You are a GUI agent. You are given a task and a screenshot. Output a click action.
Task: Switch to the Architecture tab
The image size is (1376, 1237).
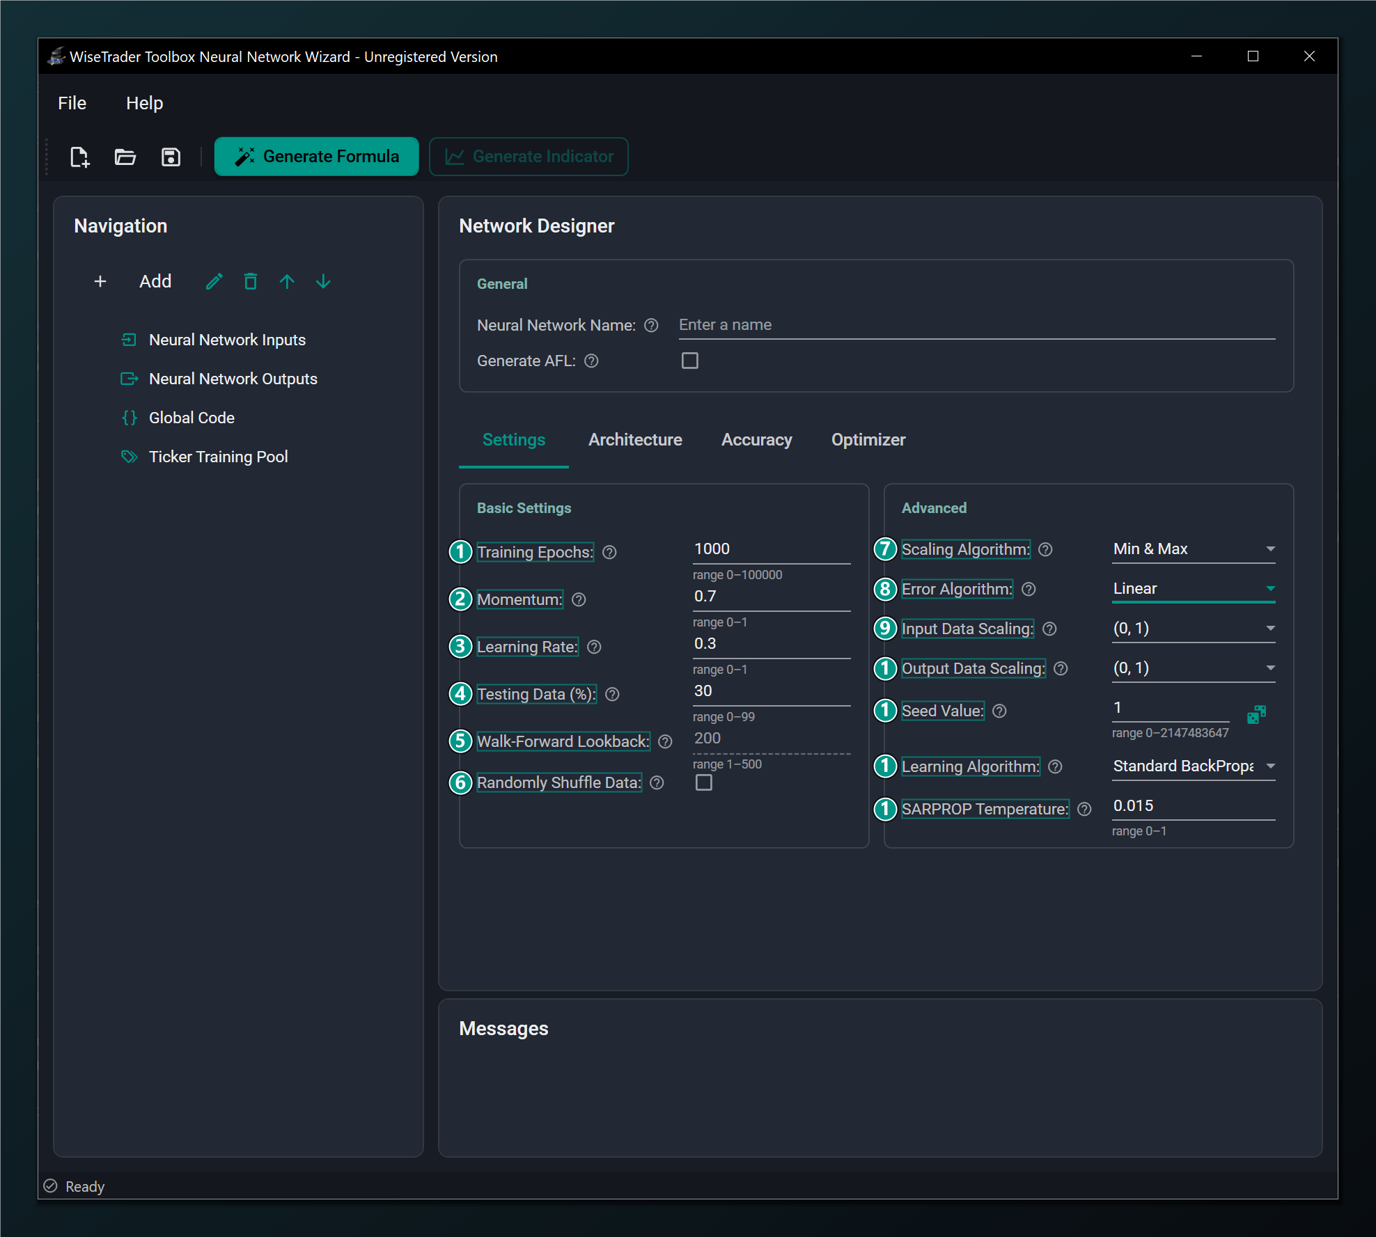coord(635,440)
